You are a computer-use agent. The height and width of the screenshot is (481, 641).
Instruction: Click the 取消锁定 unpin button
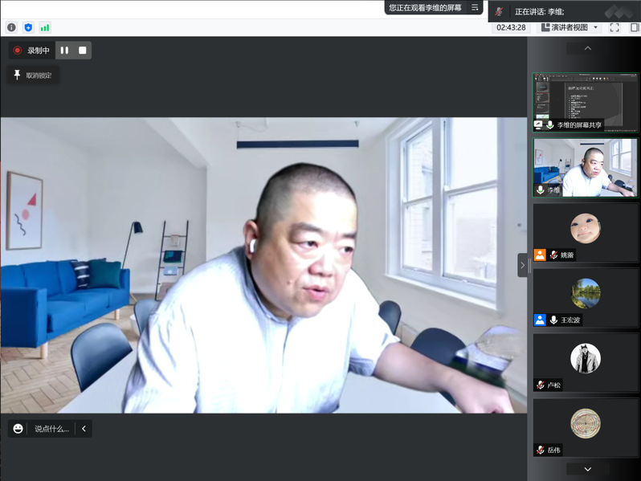click(33, 75)
